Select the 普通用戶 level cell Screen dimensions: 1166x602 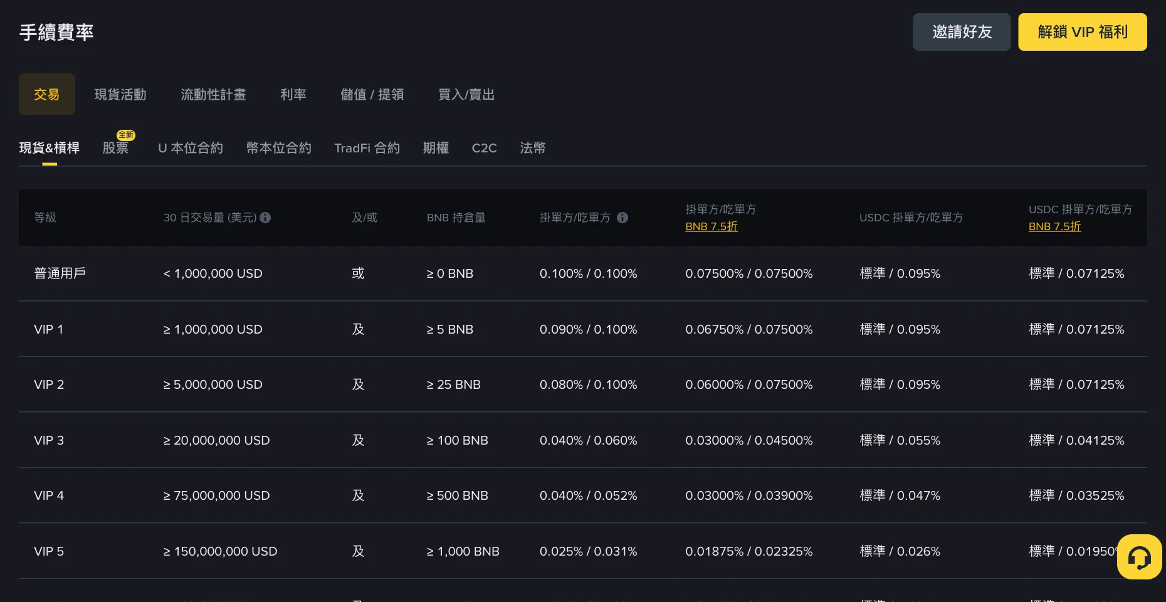[60, 273]
